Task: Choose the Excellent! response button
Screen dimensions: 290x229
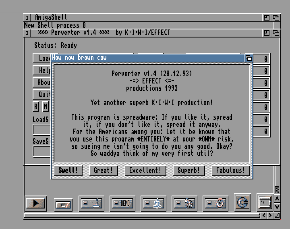Action: coord(145,171)
